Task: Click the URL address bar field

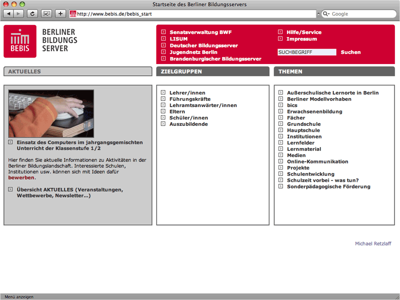Action: click(195, 14)
